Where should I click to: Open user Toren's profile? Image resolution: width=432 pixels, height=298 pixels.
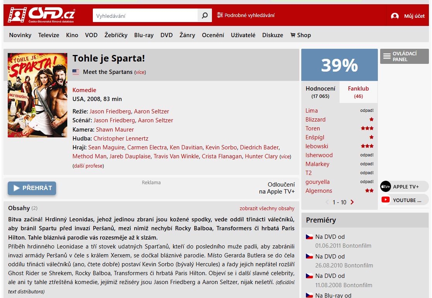pos(313,128)
